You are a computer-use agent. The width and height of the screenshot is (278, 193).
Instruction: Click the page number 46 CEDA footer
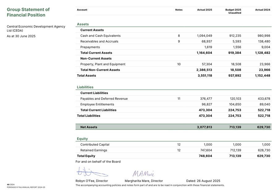pyautogui.click(x=11, y=184)
